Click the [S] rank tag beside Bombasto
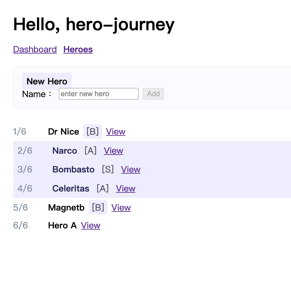The width and height of the screenshot is (291, 291). click(x=108, y=169)
